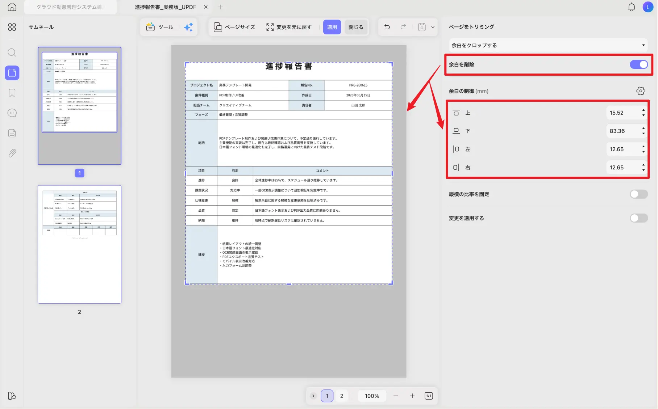
Task: Go to page 1 in bottom bar
Action: point(327,396)
